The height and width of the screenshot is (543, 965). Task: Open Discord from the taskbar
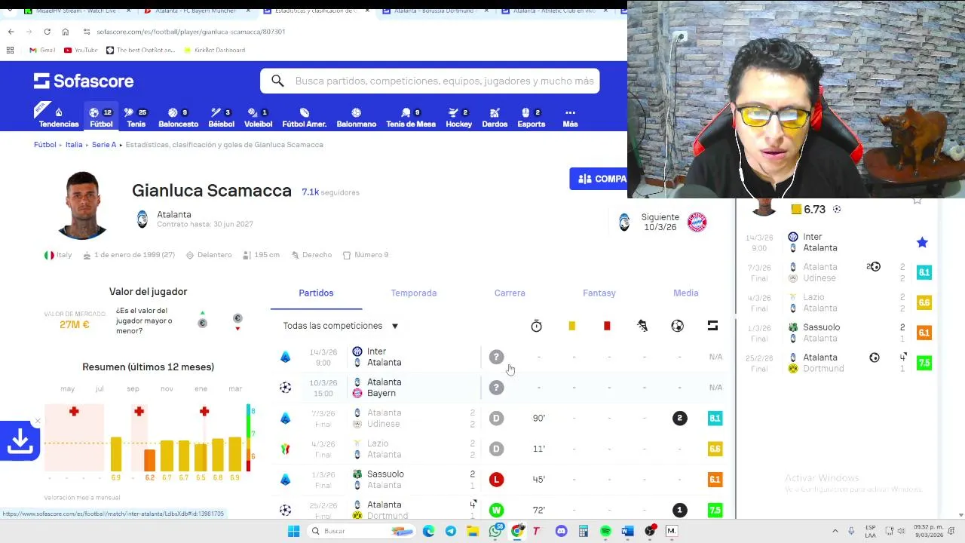pyautogui.click(x=561, y=531)
